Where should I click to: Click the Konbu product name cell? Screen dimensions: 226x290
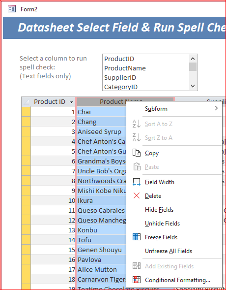(x=101, y=230)
